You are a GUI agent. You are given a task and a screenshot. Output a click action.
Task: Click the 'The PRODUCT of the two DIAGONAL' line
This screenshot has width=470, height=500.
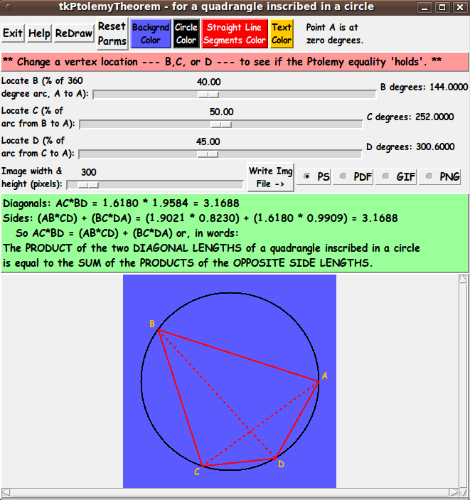[211, 248]
